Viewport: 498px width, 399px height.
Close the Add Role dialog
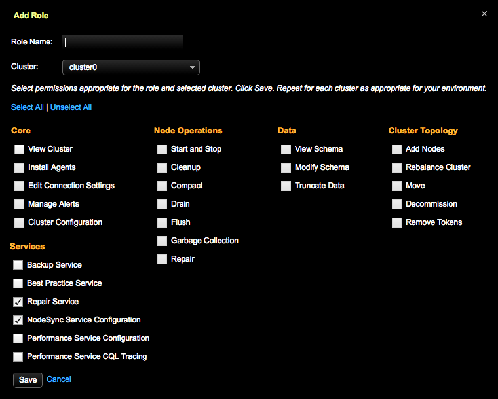point(484,14)
